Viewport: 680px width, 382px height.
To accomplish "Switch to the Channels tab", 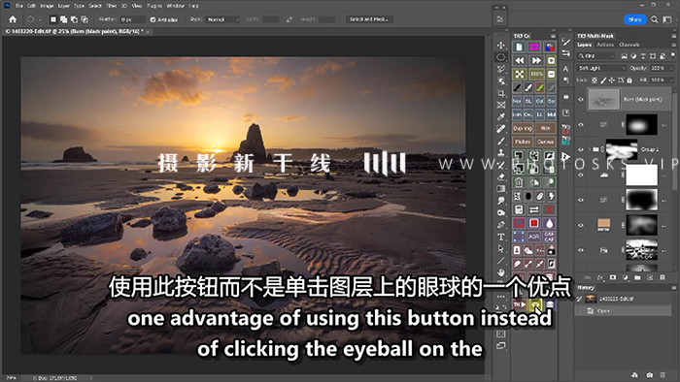I will click(x=629, y=45).
